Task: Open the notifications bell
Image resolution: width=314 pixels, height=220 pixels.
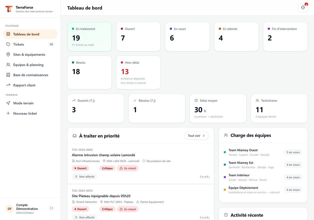Action: point(303,8)
